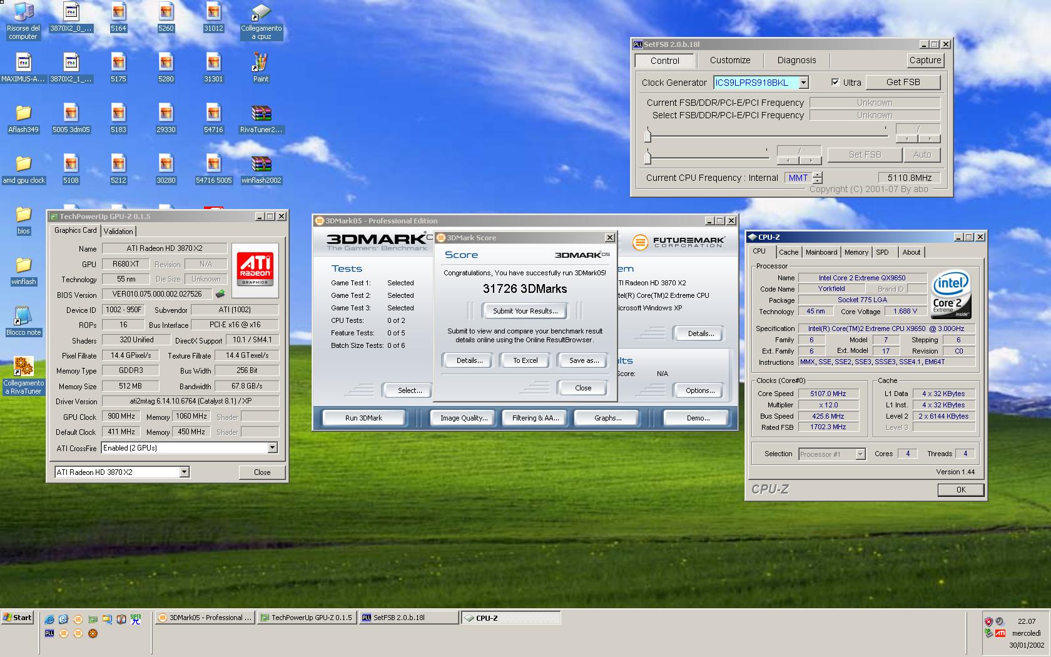
Task: Open the Mainboard tab in CPU-Z
Action: (x=821, y=252)
